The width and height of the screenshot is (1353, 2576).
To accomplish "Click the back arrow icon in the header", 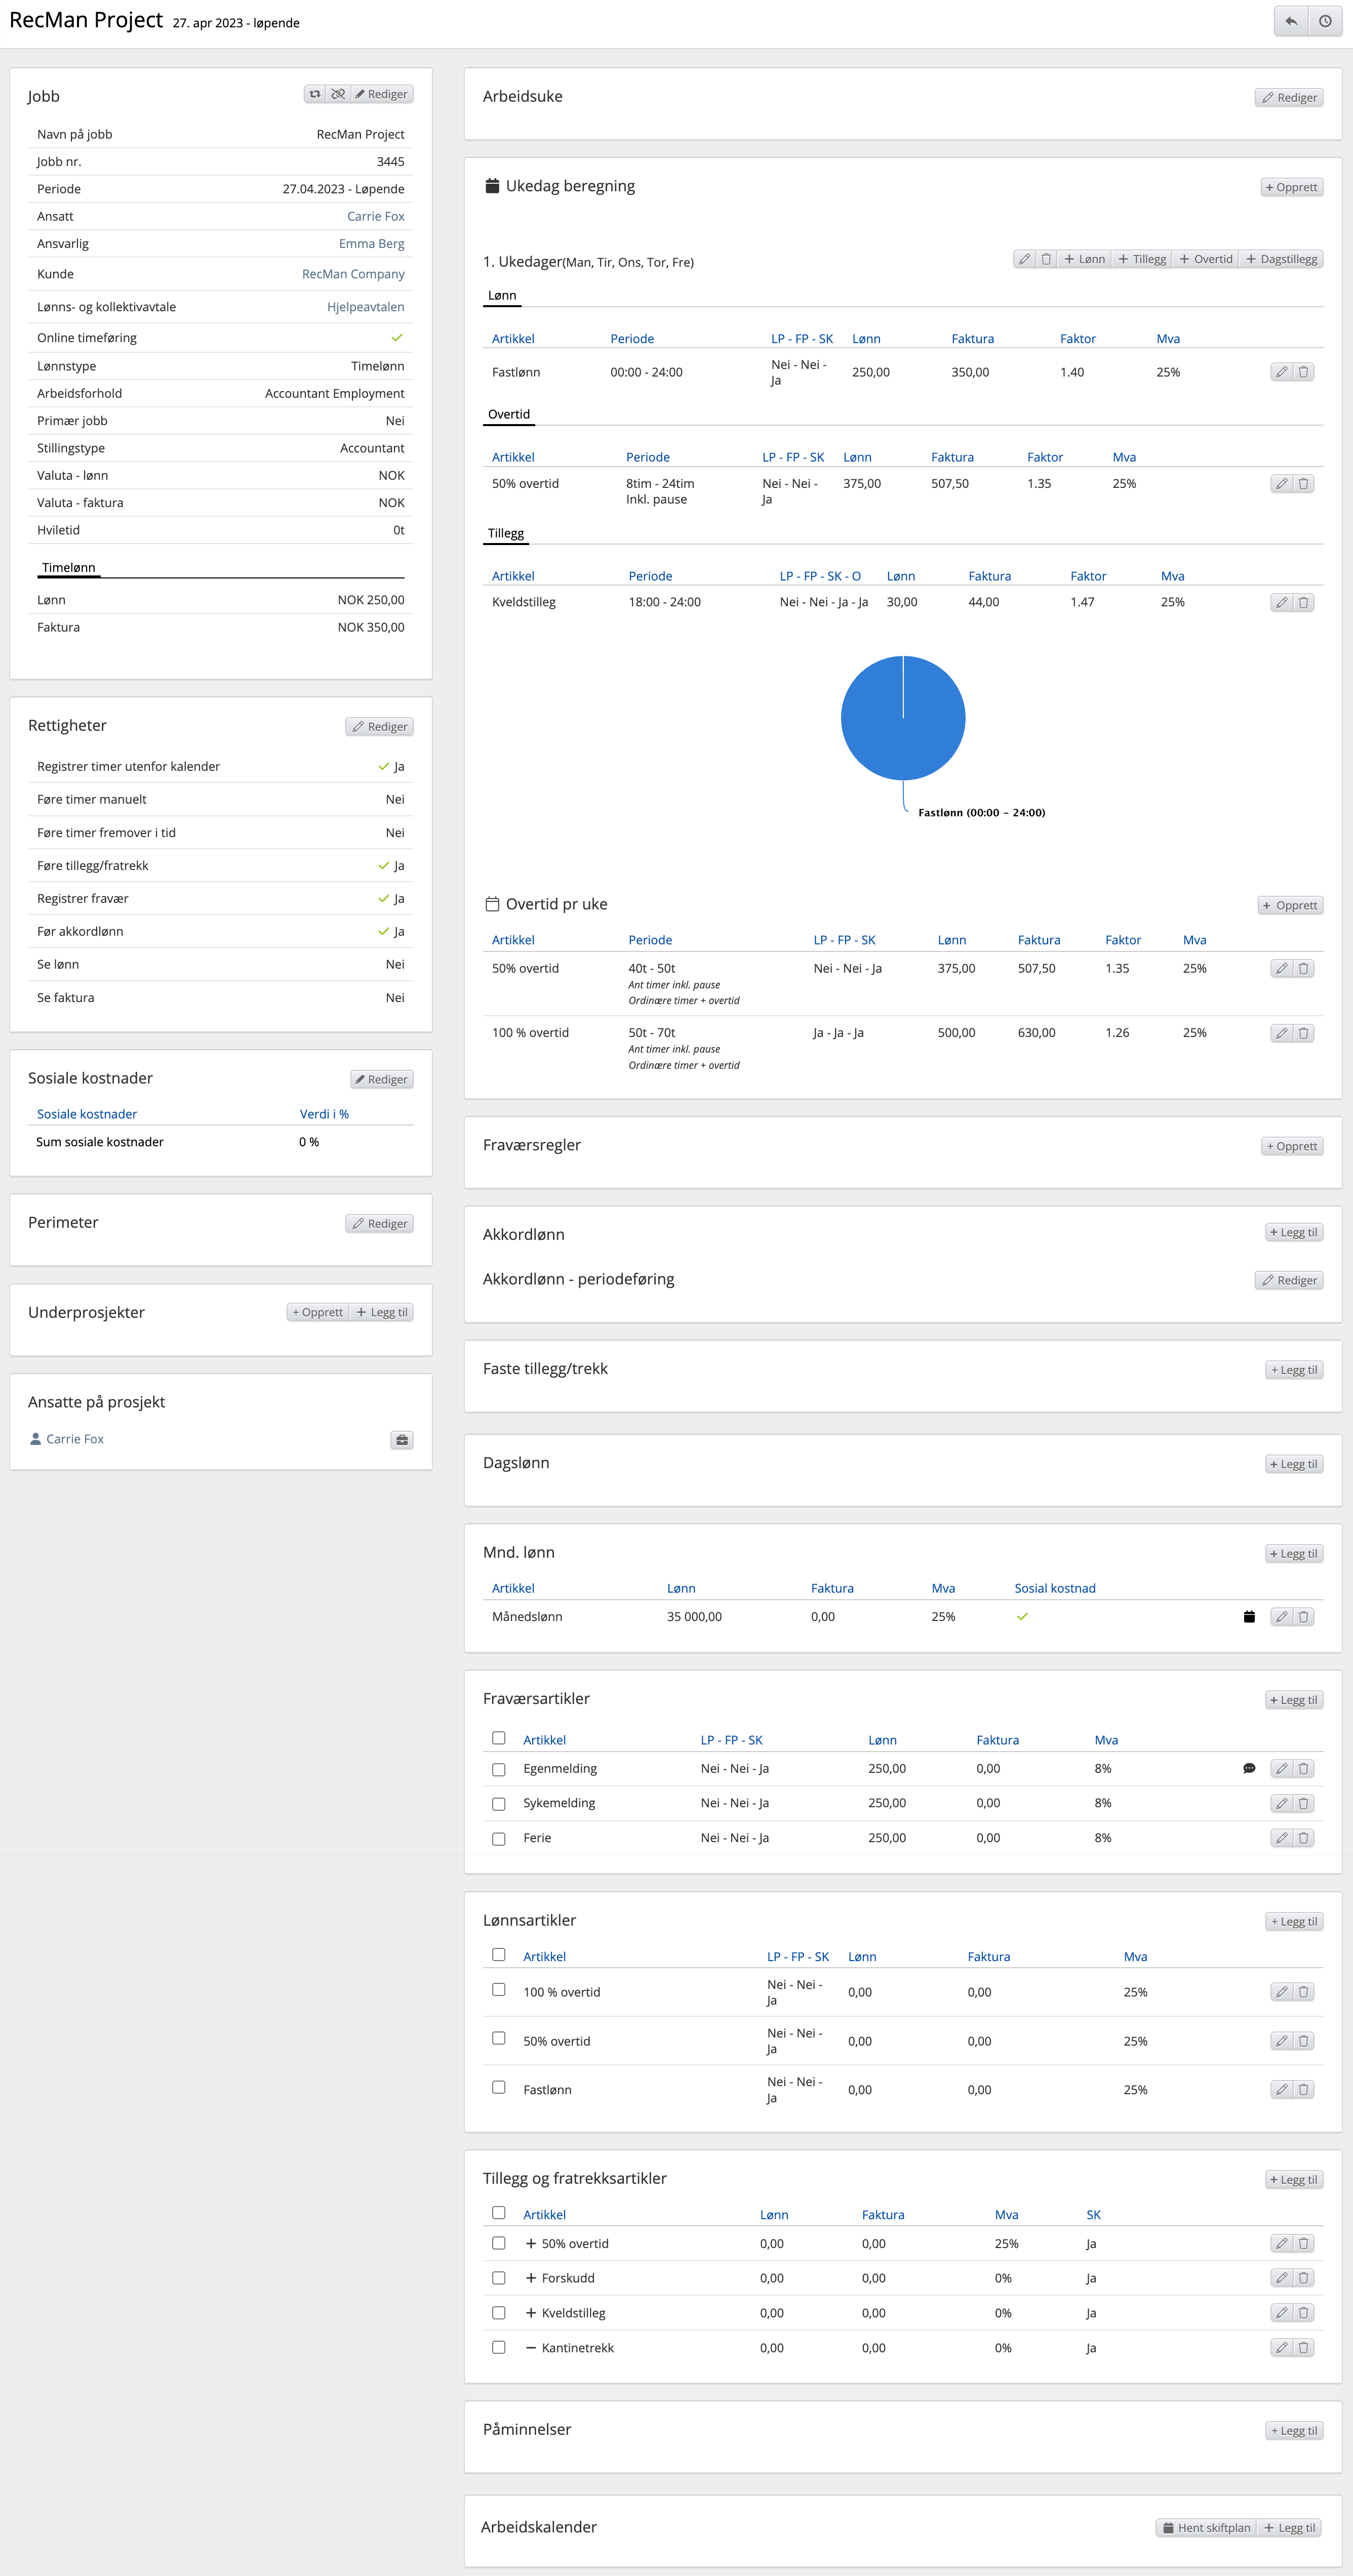I will [x=1291, y=21].
